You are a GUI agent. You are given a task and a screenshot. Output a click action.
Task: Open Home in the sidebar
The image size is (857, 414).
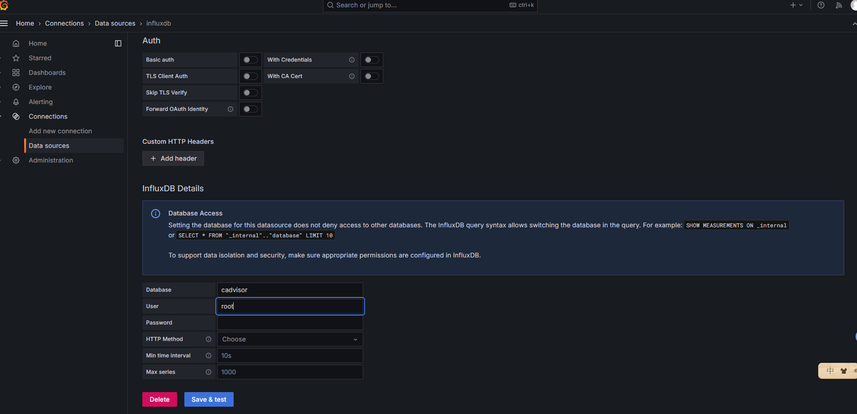(38, 43)
